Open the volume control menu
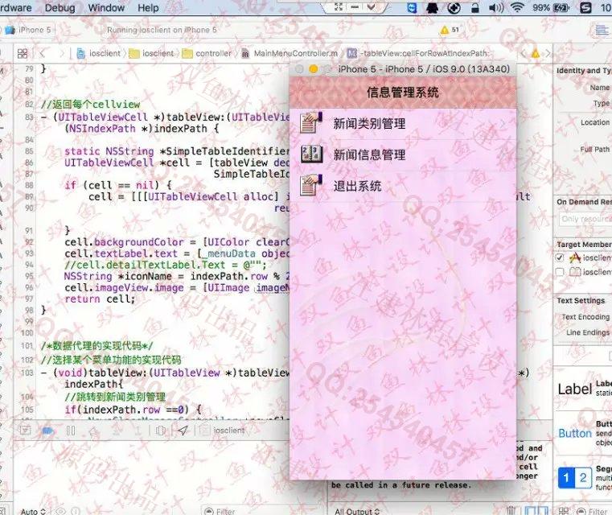This screenshot has width=612, height=515. (496, 8)
